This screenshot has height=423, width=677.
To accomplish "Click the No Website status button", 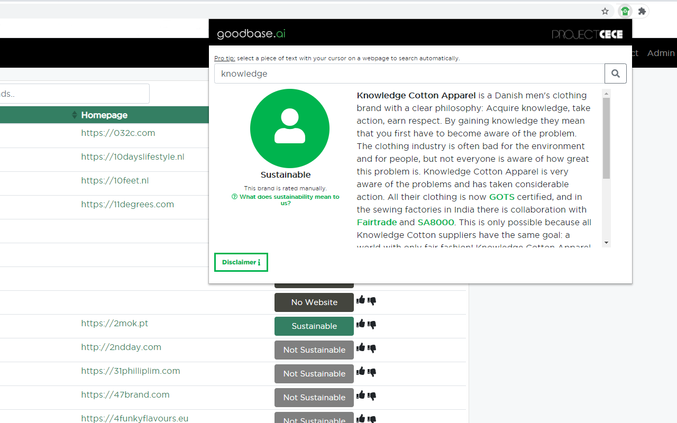I will [x=314, y=302].
